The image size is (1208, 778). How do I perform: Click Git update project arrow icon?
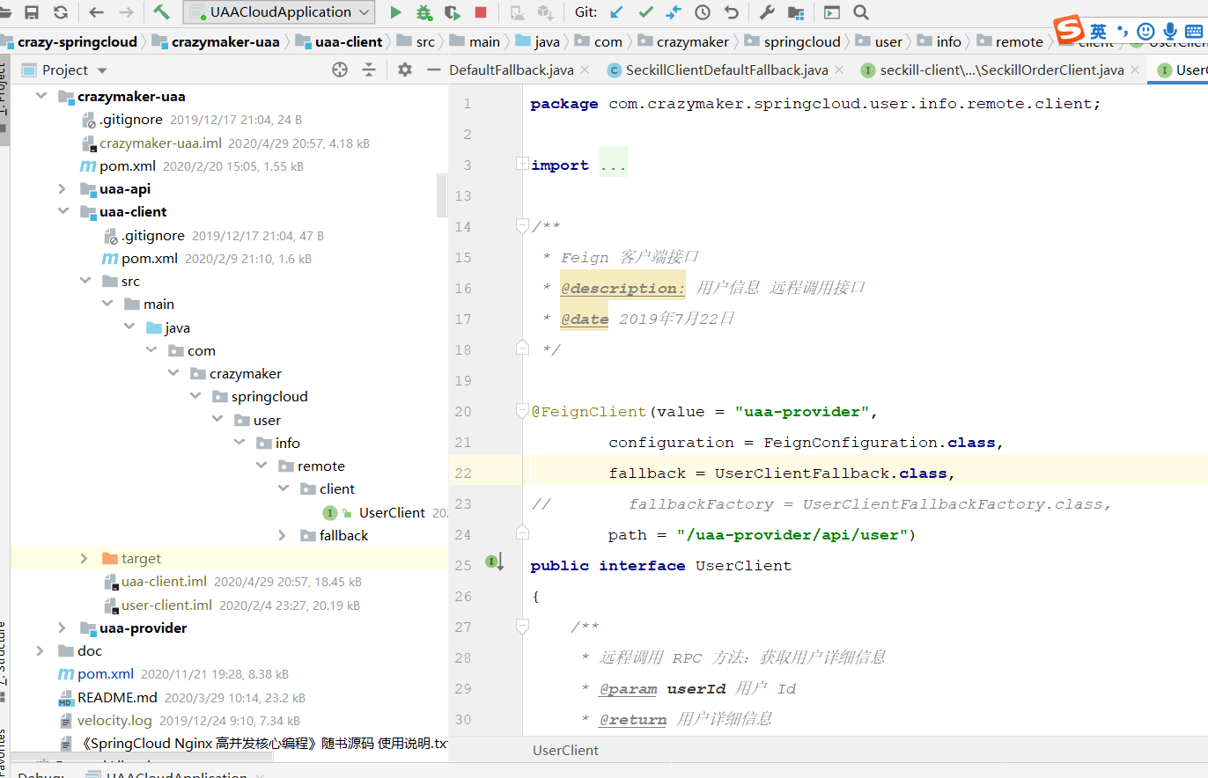point(616,12)
